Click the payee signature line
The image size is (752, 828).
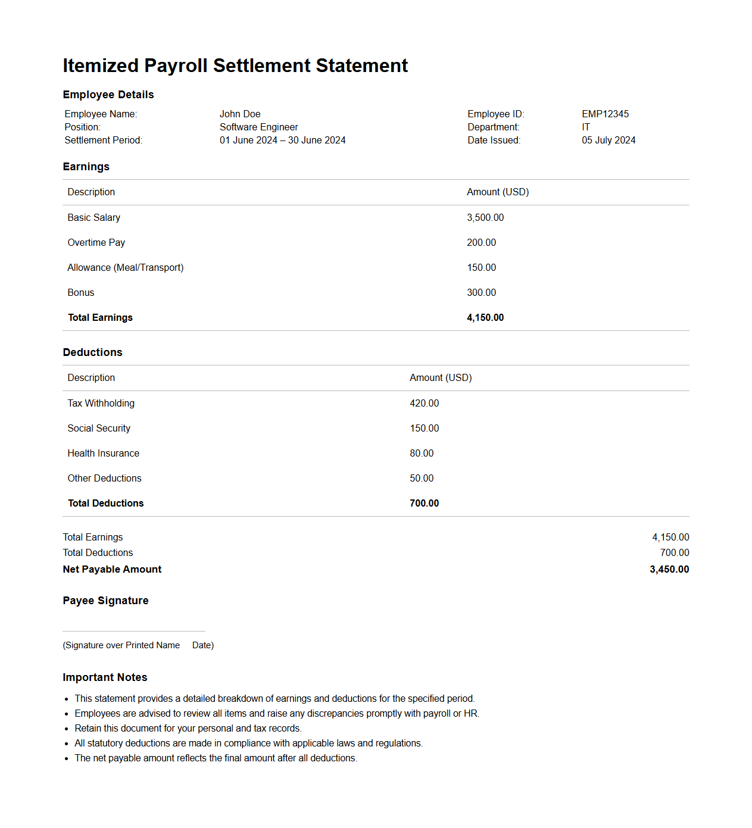(134, 630)
